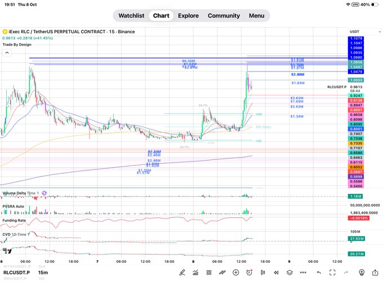Open the three-dots more options icon
The height and width of the screenshot is (287, 383).
click(x=303, y=272)
